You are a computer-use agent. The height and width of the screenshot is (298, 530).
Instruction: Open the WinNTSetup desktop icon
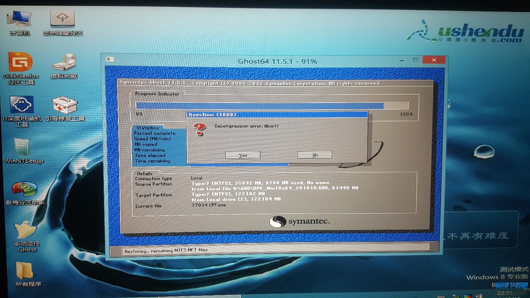23,148
